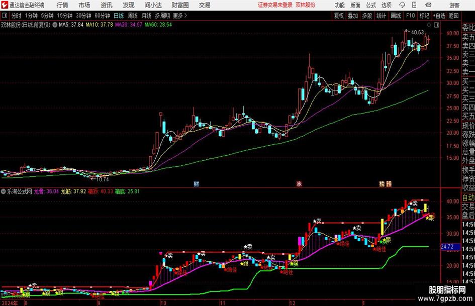Add stock with +自选 button
475x306 pixels.
click(439, 16)
